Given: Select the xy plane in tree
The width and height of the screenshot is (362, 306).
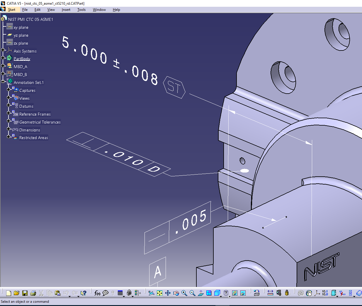Looking at the screenshot, I should (21, 27).
